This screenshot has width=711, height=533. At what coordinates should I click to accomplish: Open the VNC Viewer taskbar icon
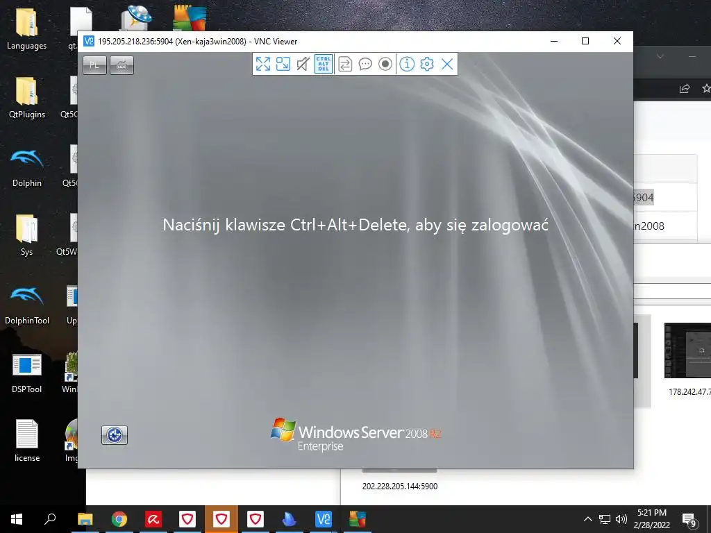pyautogui.click(x=324, y=519)
